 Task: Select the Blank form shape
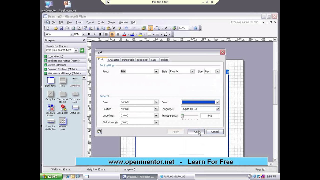(x=50, y=82)
